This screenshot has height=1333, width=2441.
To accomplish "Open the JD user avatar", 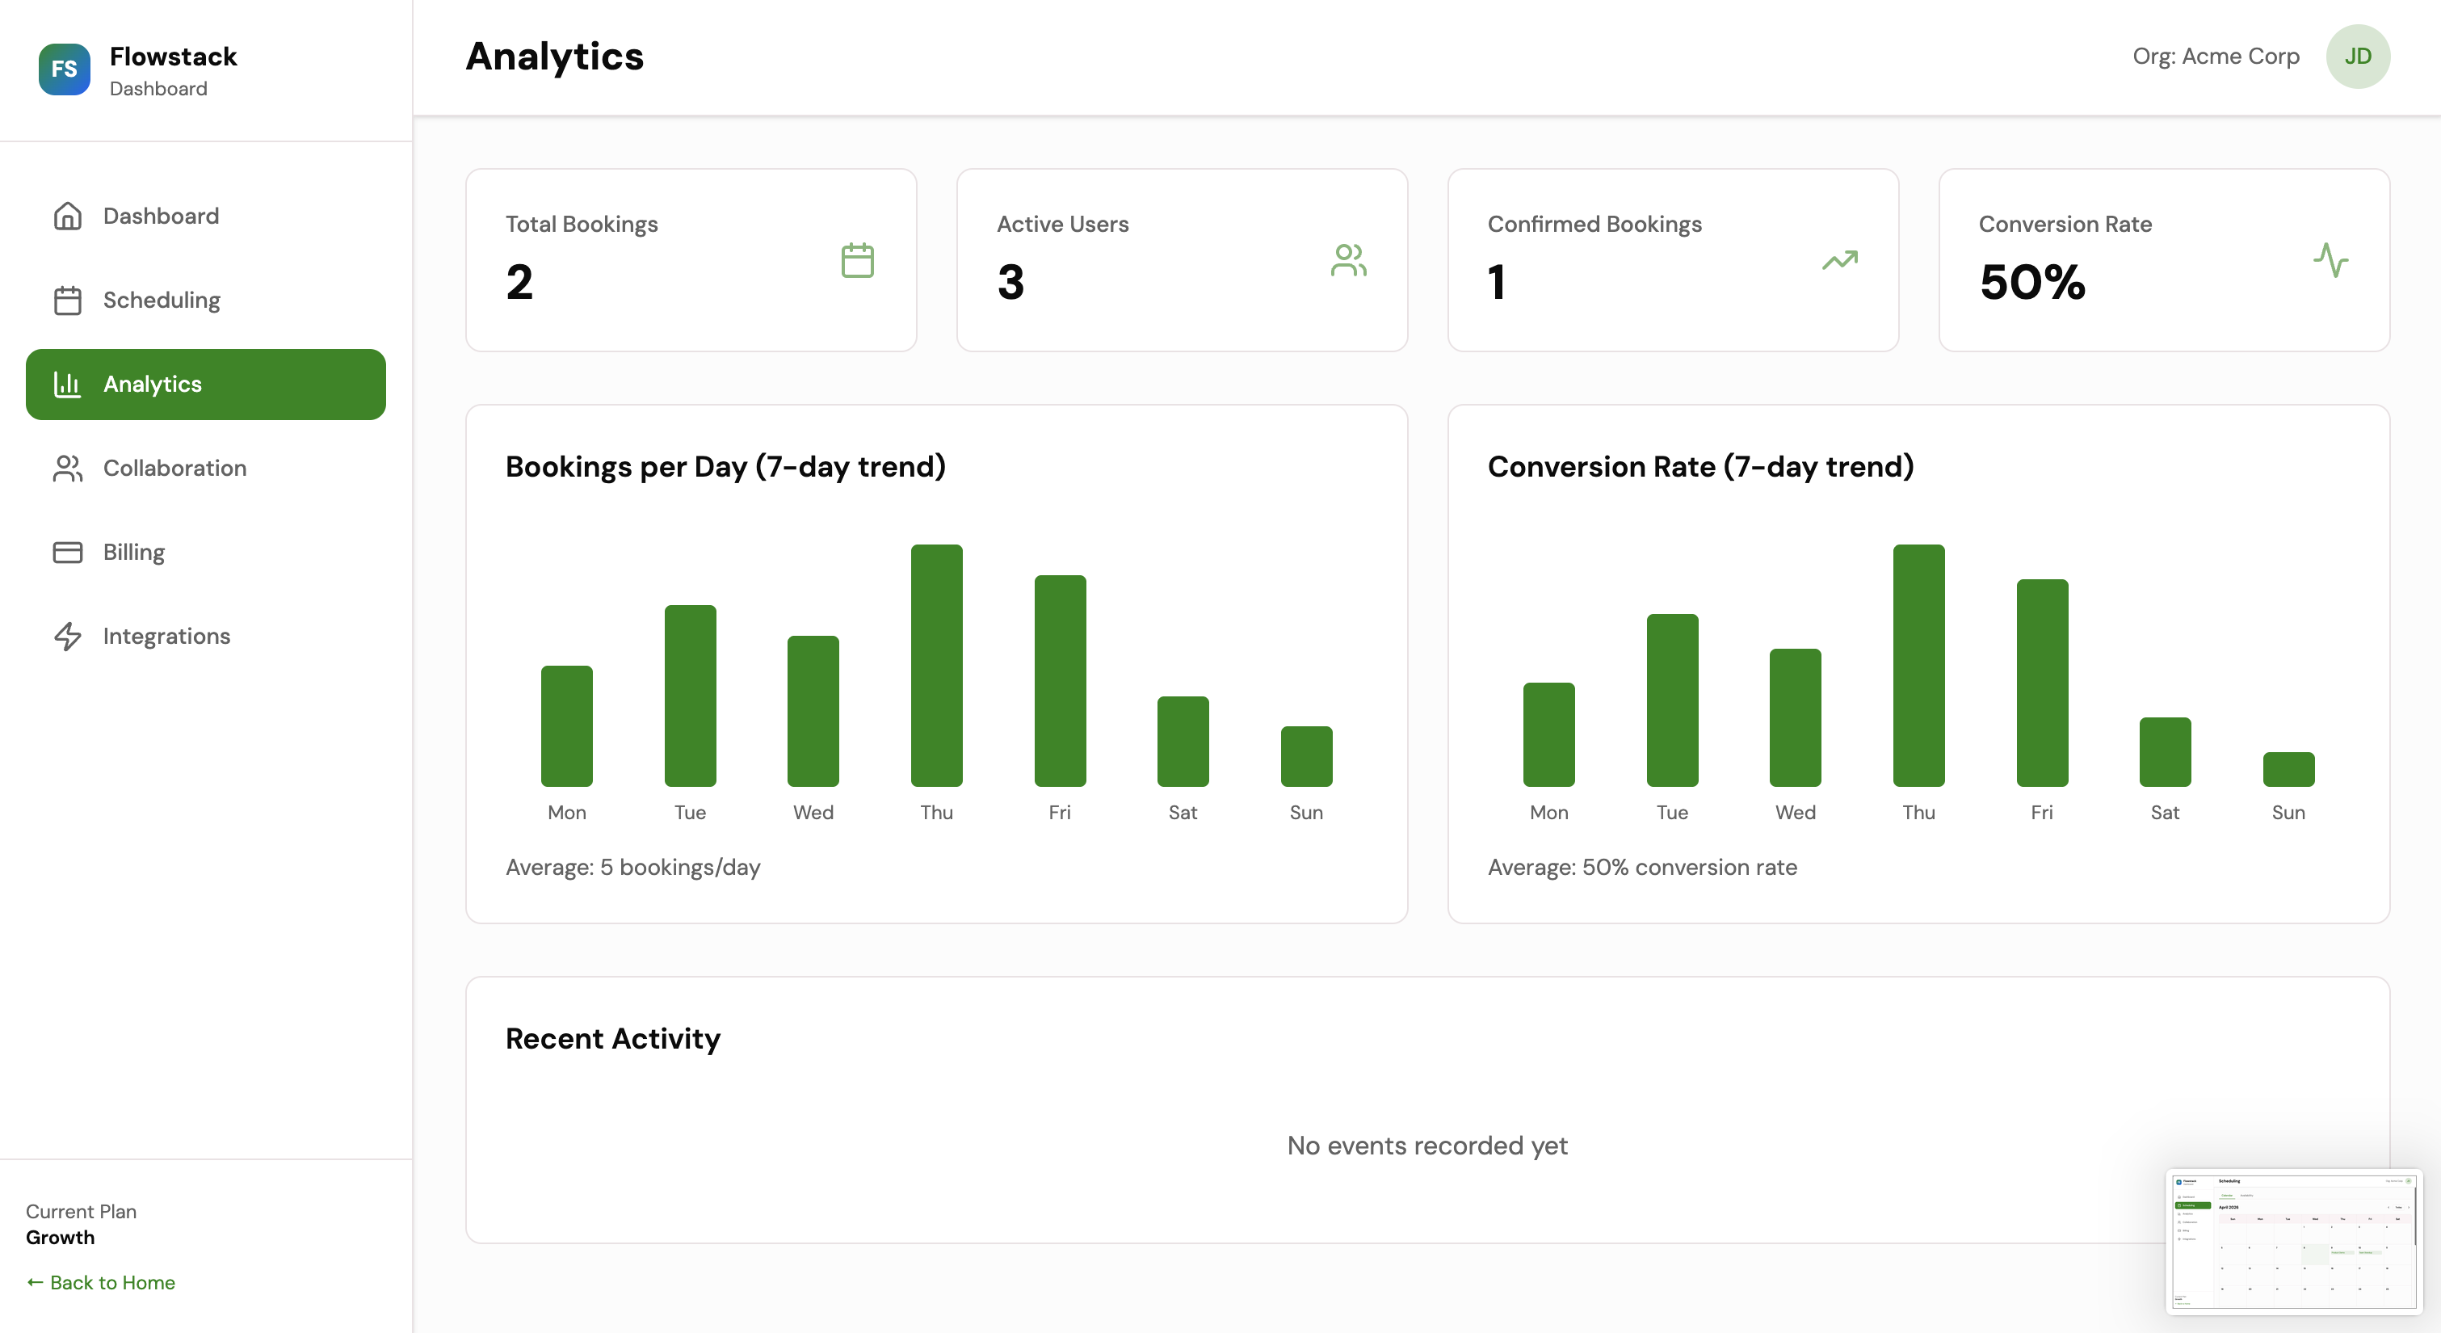I will click(x=2358, y=57).
